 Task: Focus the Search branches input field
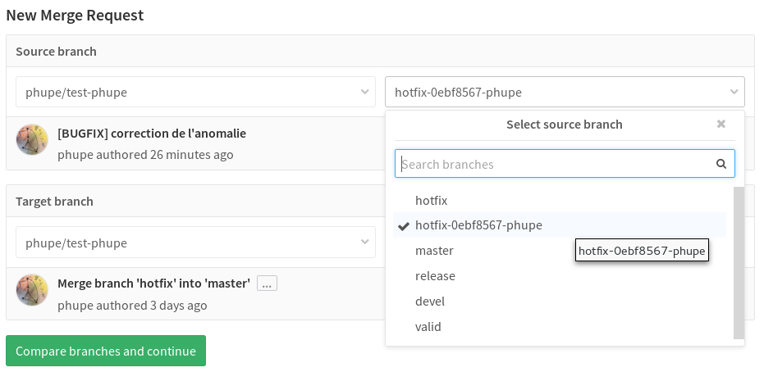click(565, 164)
